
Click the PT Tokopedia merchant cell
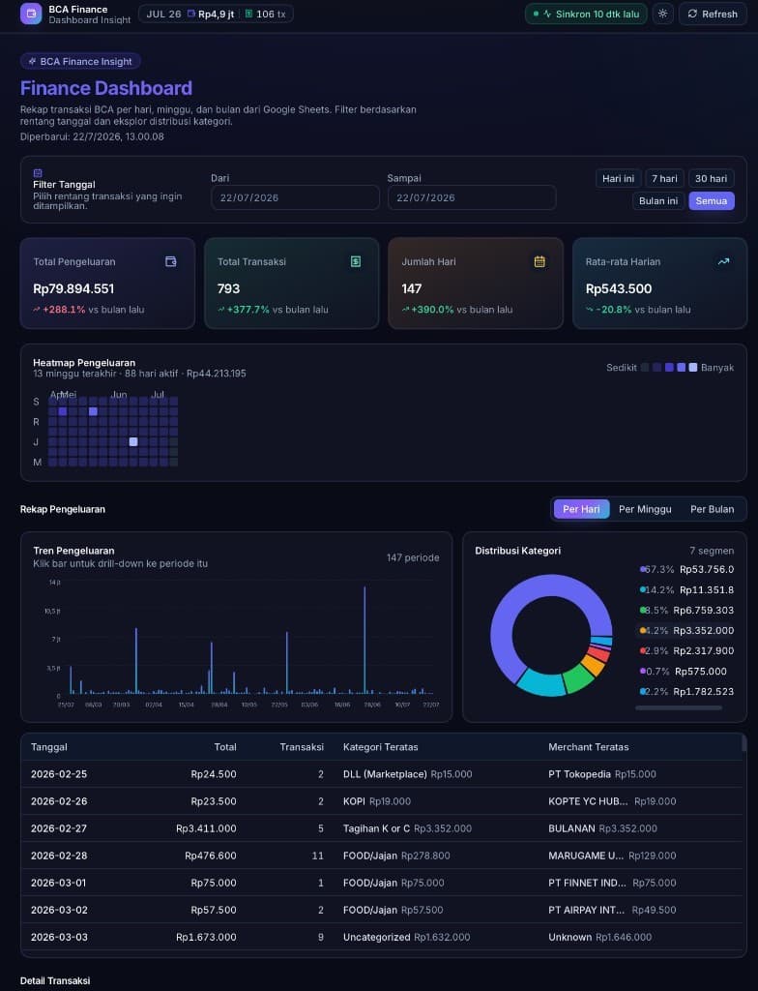(x=602, y=774)
